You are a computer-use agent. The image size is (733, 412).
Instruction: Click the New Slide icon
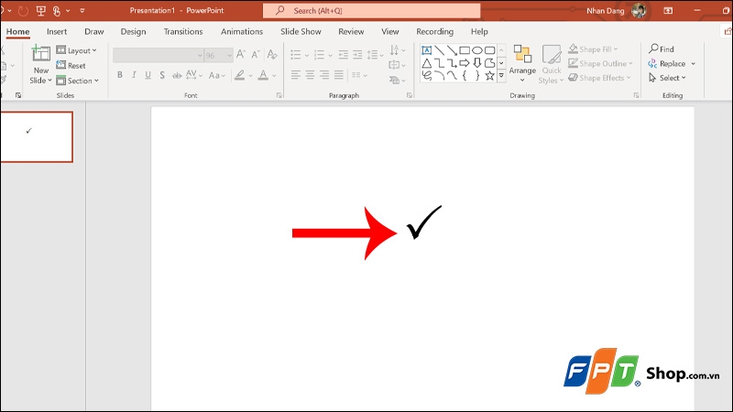click(x=40, y=54)
